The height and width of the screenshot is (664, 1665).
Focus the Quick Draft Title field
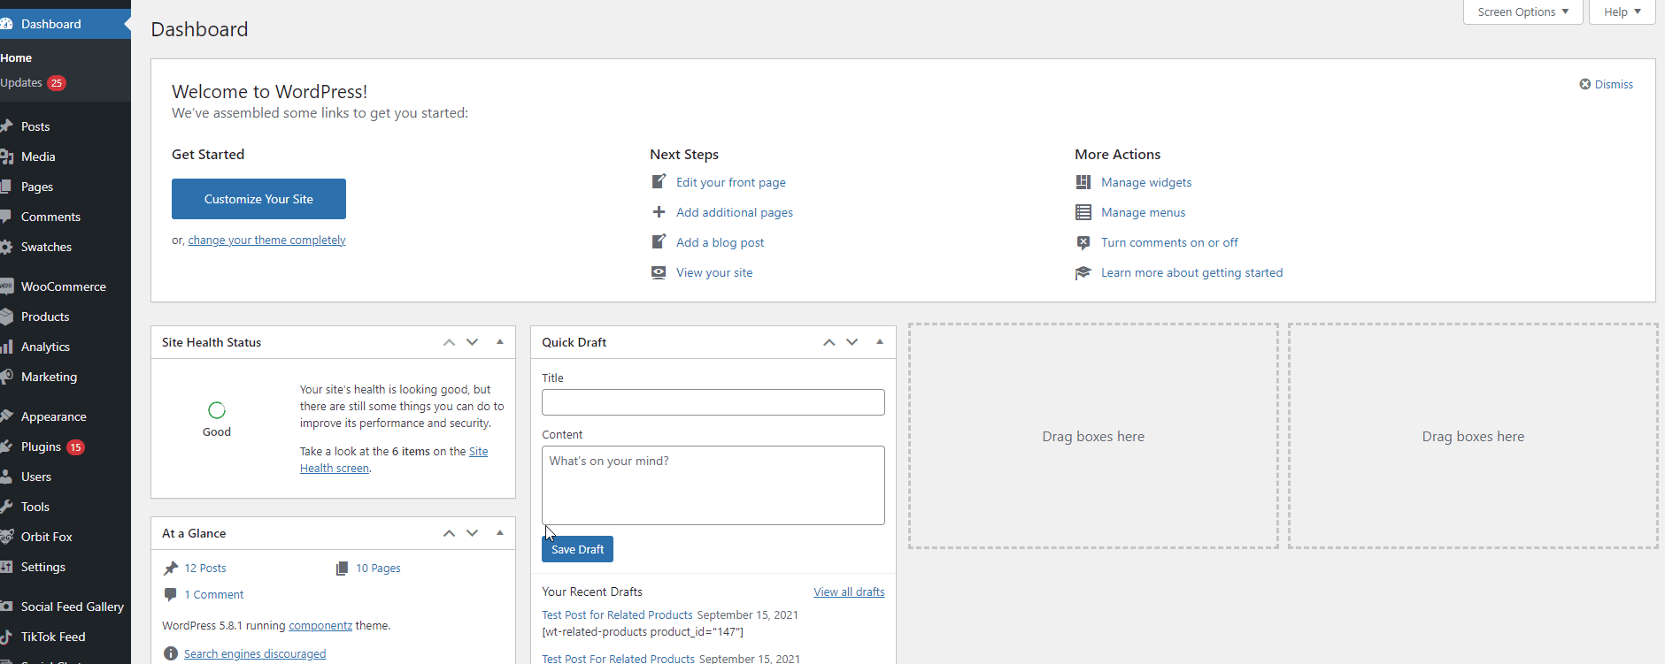713,402
